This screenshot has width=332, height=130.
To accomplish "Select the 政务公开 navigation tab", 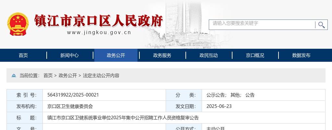I will (116, 55).
